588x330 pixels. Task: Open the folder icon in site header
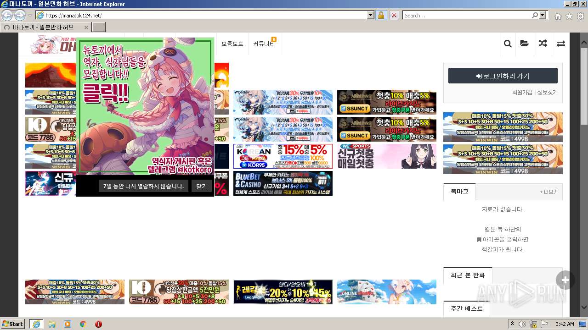coord(525,44)
